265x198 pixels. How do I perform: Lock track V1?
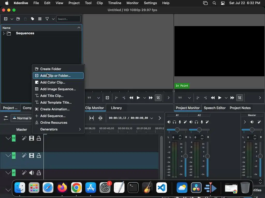[x=39, y=155]
